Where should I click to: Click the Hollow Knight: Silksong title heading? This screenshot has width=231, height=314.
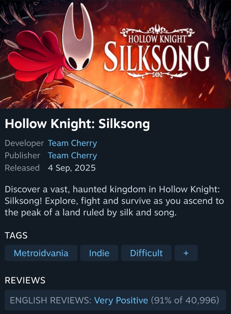(77, 124)
